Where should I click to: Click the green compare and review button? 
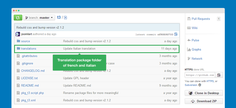(18, 18)
